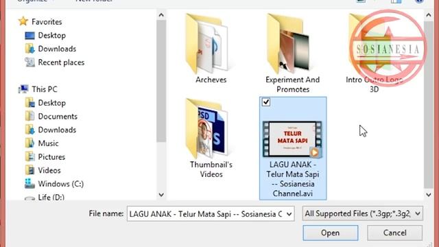Click the 'Life (D:)' text

point(51,197)
